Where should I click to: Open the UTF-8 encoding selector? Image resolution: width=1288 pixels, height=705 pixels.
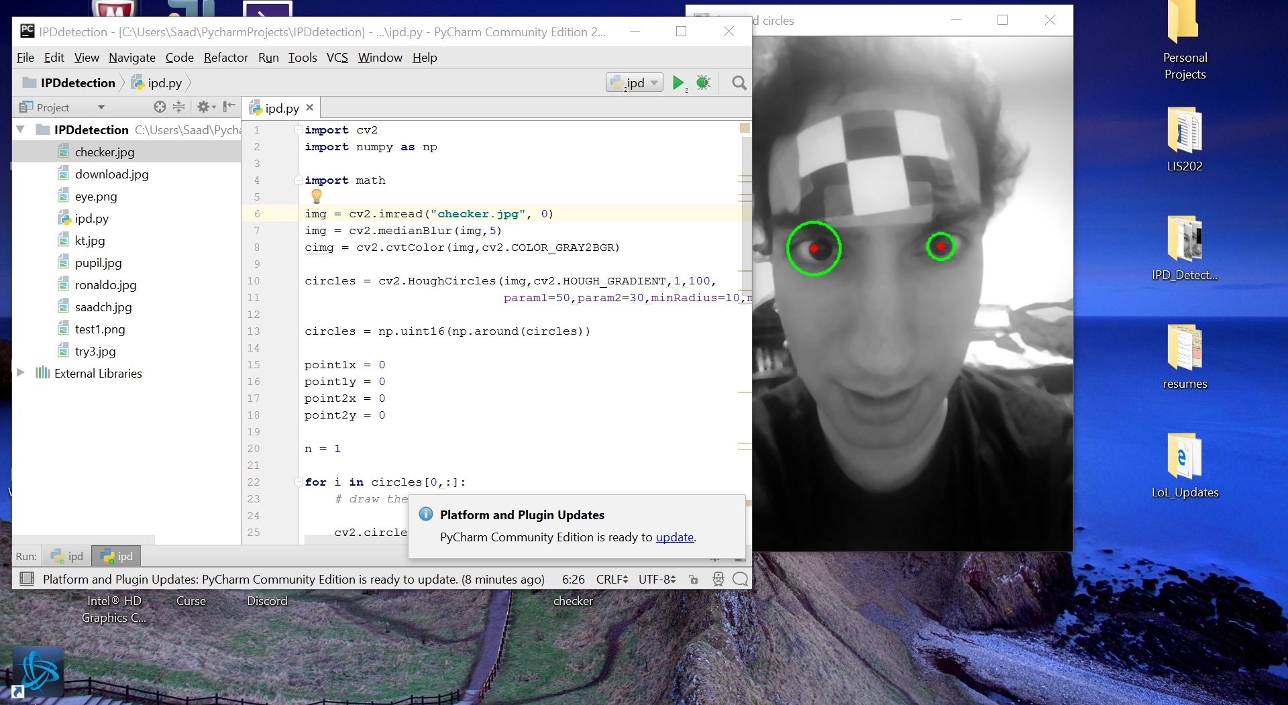click(x=657, y=580)
